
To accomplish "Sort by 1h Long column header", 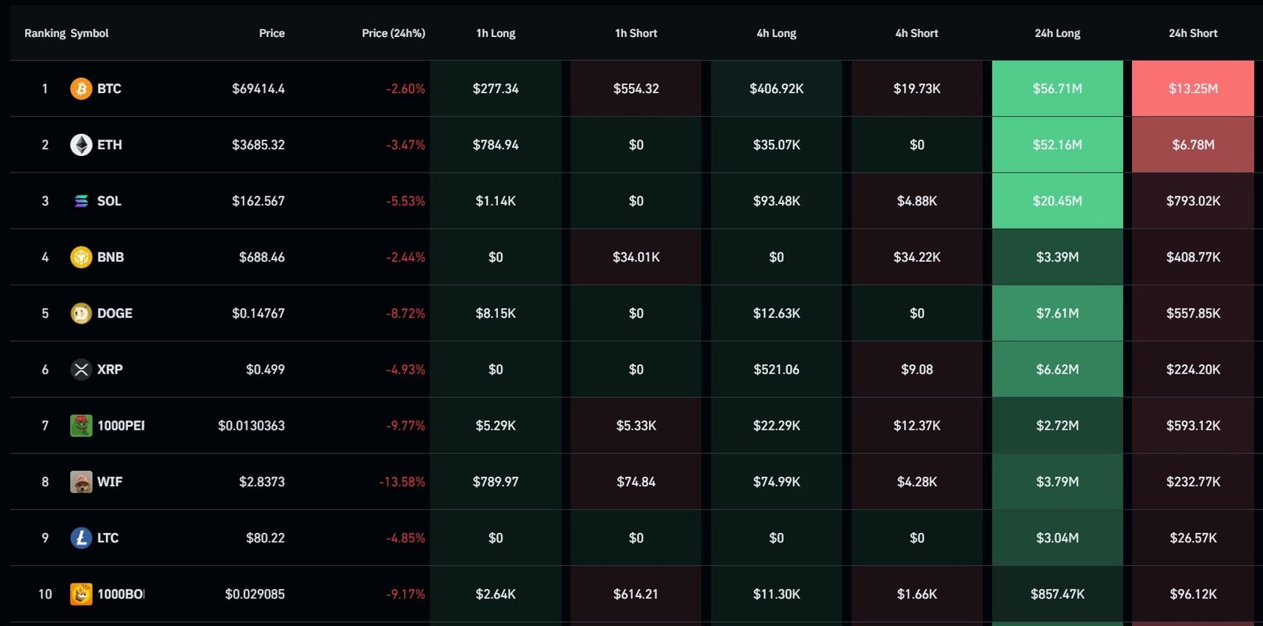I will tap(496, 33).
